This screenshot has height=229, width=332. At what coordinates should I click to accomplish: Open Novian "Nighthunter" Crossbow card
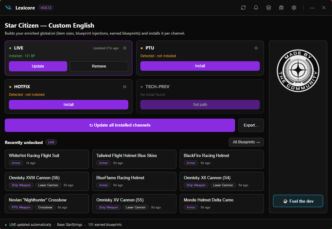[x=47, y=204]
